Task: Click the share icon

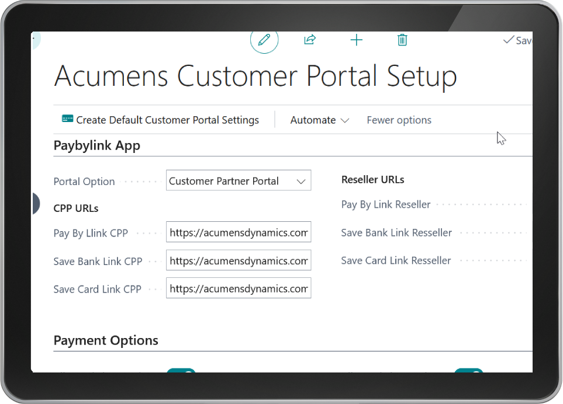Action: 309,40
